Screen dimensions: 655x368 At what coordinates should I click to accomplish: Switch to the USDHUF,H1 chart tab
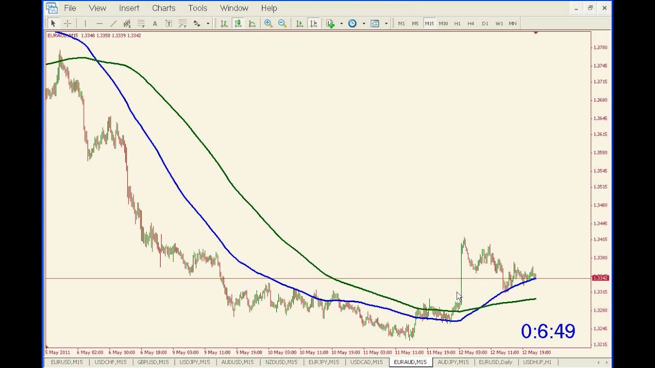tap(537, 362)
